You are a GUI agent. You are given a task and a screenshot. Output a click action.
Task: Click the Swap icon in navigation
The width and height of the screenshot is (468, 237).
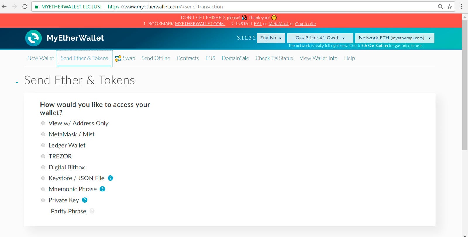pos(118,58)
